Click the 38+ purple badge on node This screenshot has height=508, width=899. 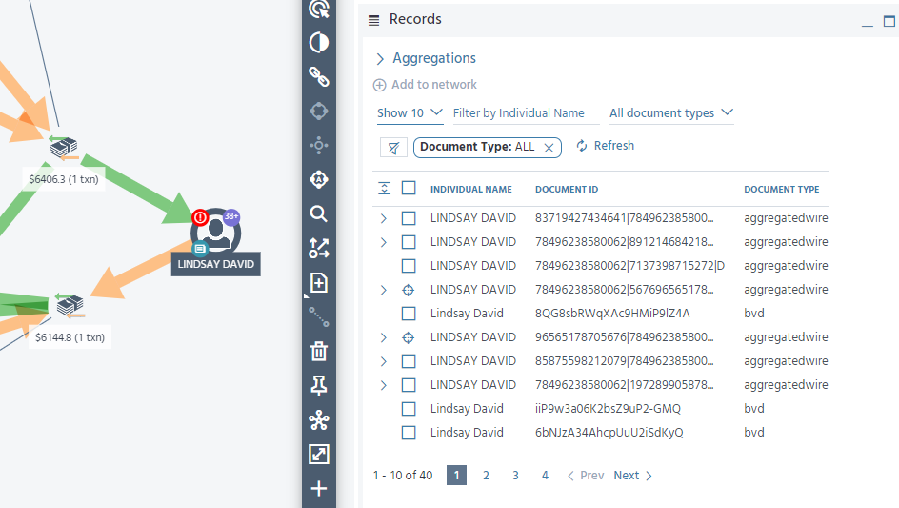tap(231, 216)
